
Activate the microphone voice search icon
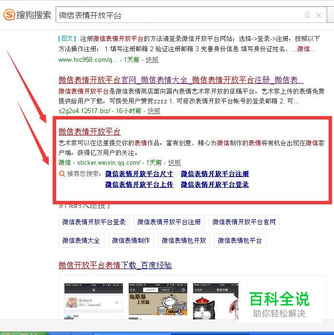(307, 15)
